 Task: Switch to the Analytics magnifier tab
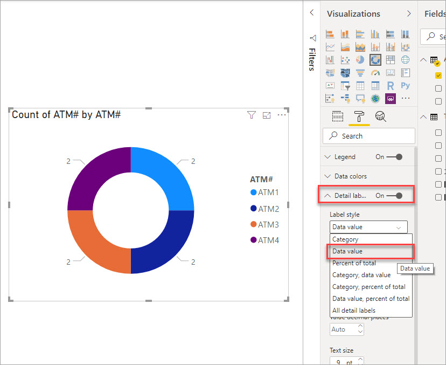[381, 116]
